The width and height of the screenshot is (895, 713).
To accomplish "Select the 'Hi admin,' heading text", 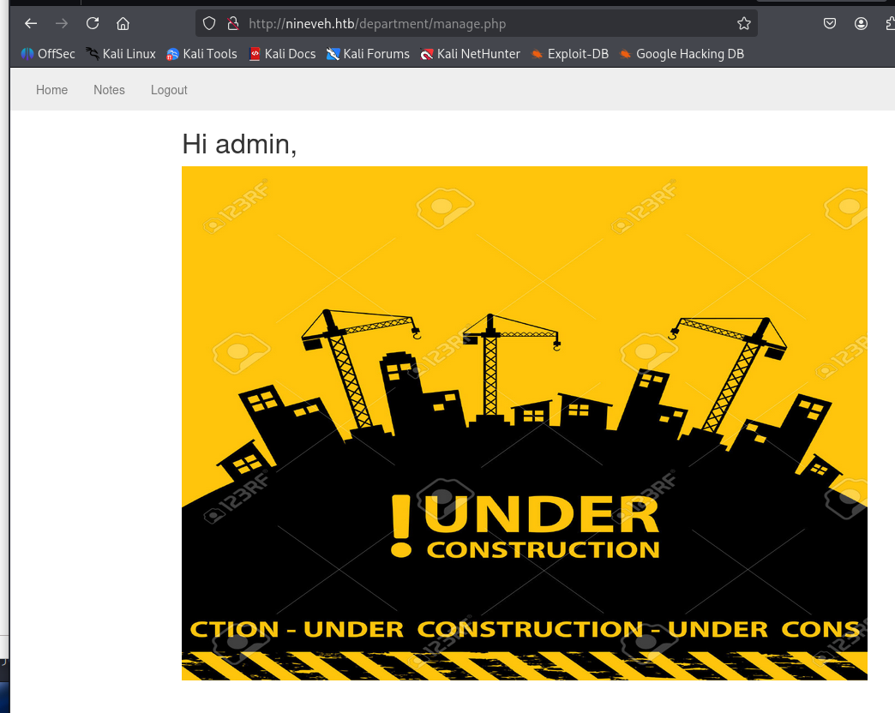I will 239,144.
